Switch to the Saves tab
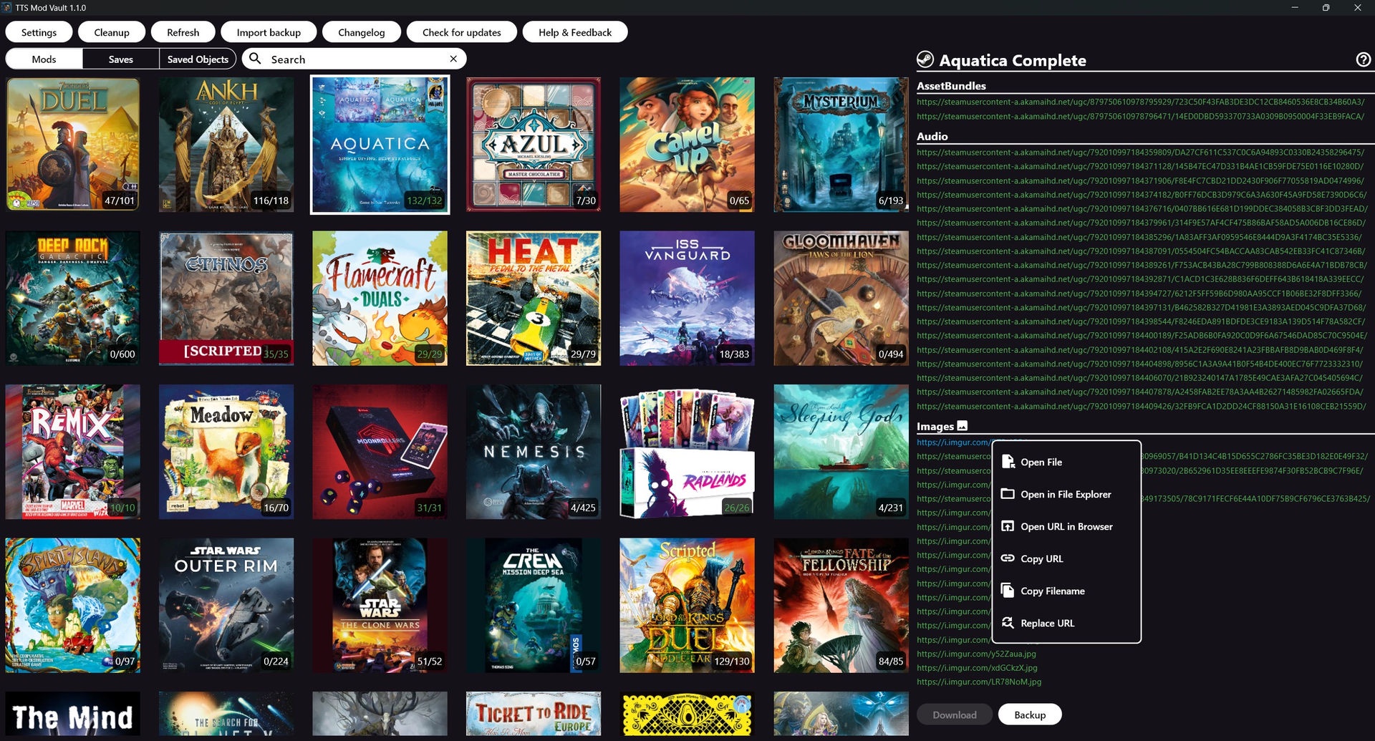Screen dimensions: 1375x741 tap(120, 59)
